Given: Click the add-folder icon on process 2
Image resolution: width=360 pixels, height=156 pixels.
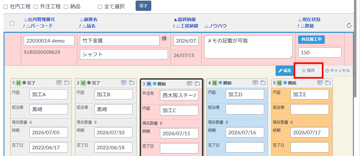Looking at the screenshot, I should click(x=132, y=82).
